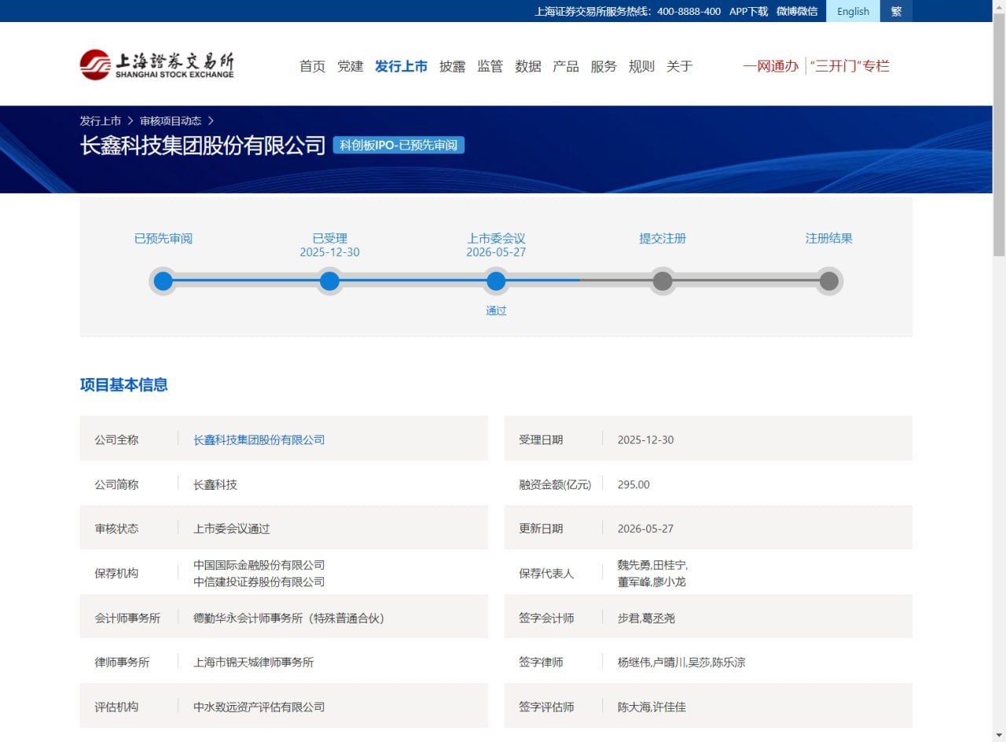Click the 受理日期 value 2025-12-30

[x=645, y=439]
